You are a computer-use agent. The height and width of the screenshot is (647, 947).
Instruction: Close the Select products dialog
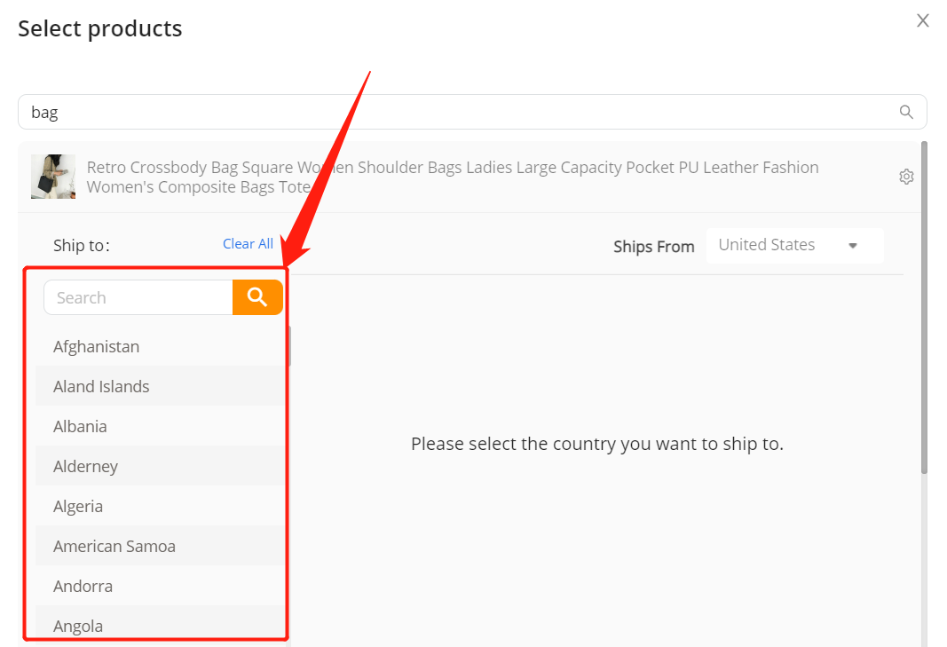pos(922,20)
